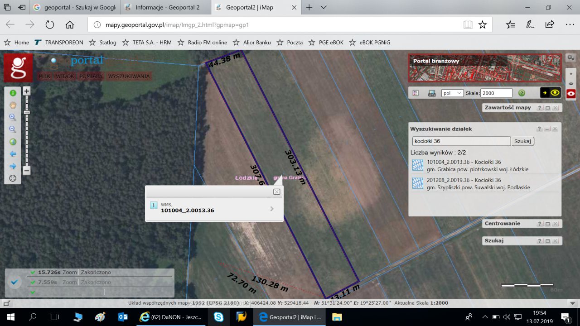Click minus button on zoom slider
Viewport: 580px width, 326px height.
(x=27, y=171)
